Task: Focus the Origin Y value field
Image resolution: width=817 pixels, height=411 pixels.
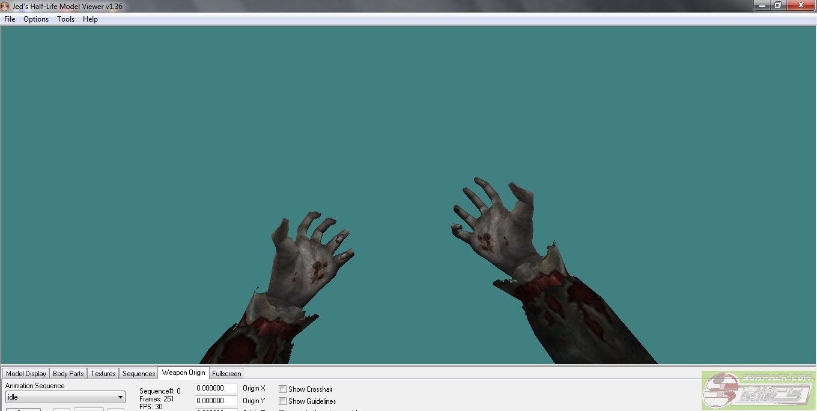Action: tap(216, 401)
